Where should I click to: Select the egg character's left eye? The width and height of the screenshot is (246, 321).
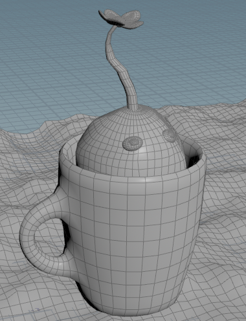click(133, 143)
